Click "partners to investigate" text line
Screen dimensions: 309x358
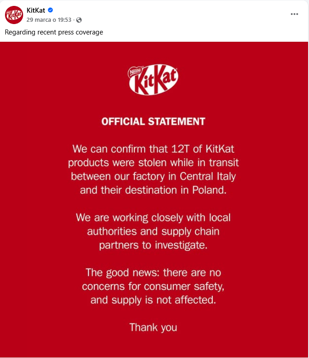(153, 245)
